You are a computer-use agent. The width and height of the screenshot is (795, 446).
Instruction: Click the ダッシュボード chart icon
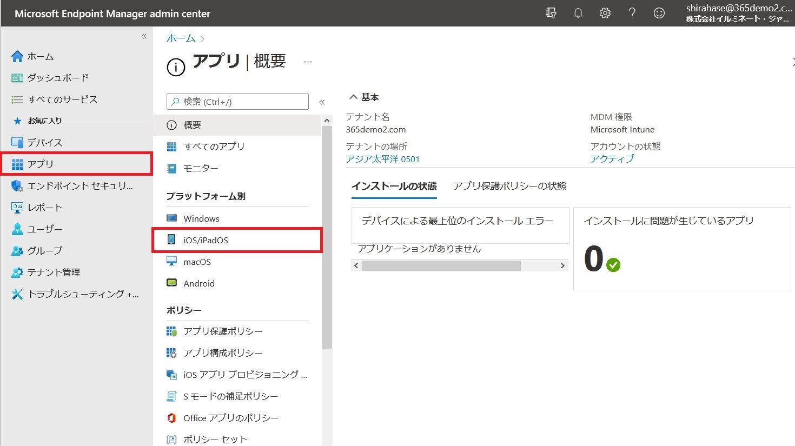pyautogui.click(x=17, y=78)
